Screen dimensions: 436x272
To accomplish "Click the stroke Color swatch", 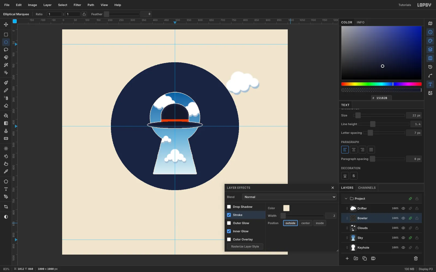I will coord(286,208).
